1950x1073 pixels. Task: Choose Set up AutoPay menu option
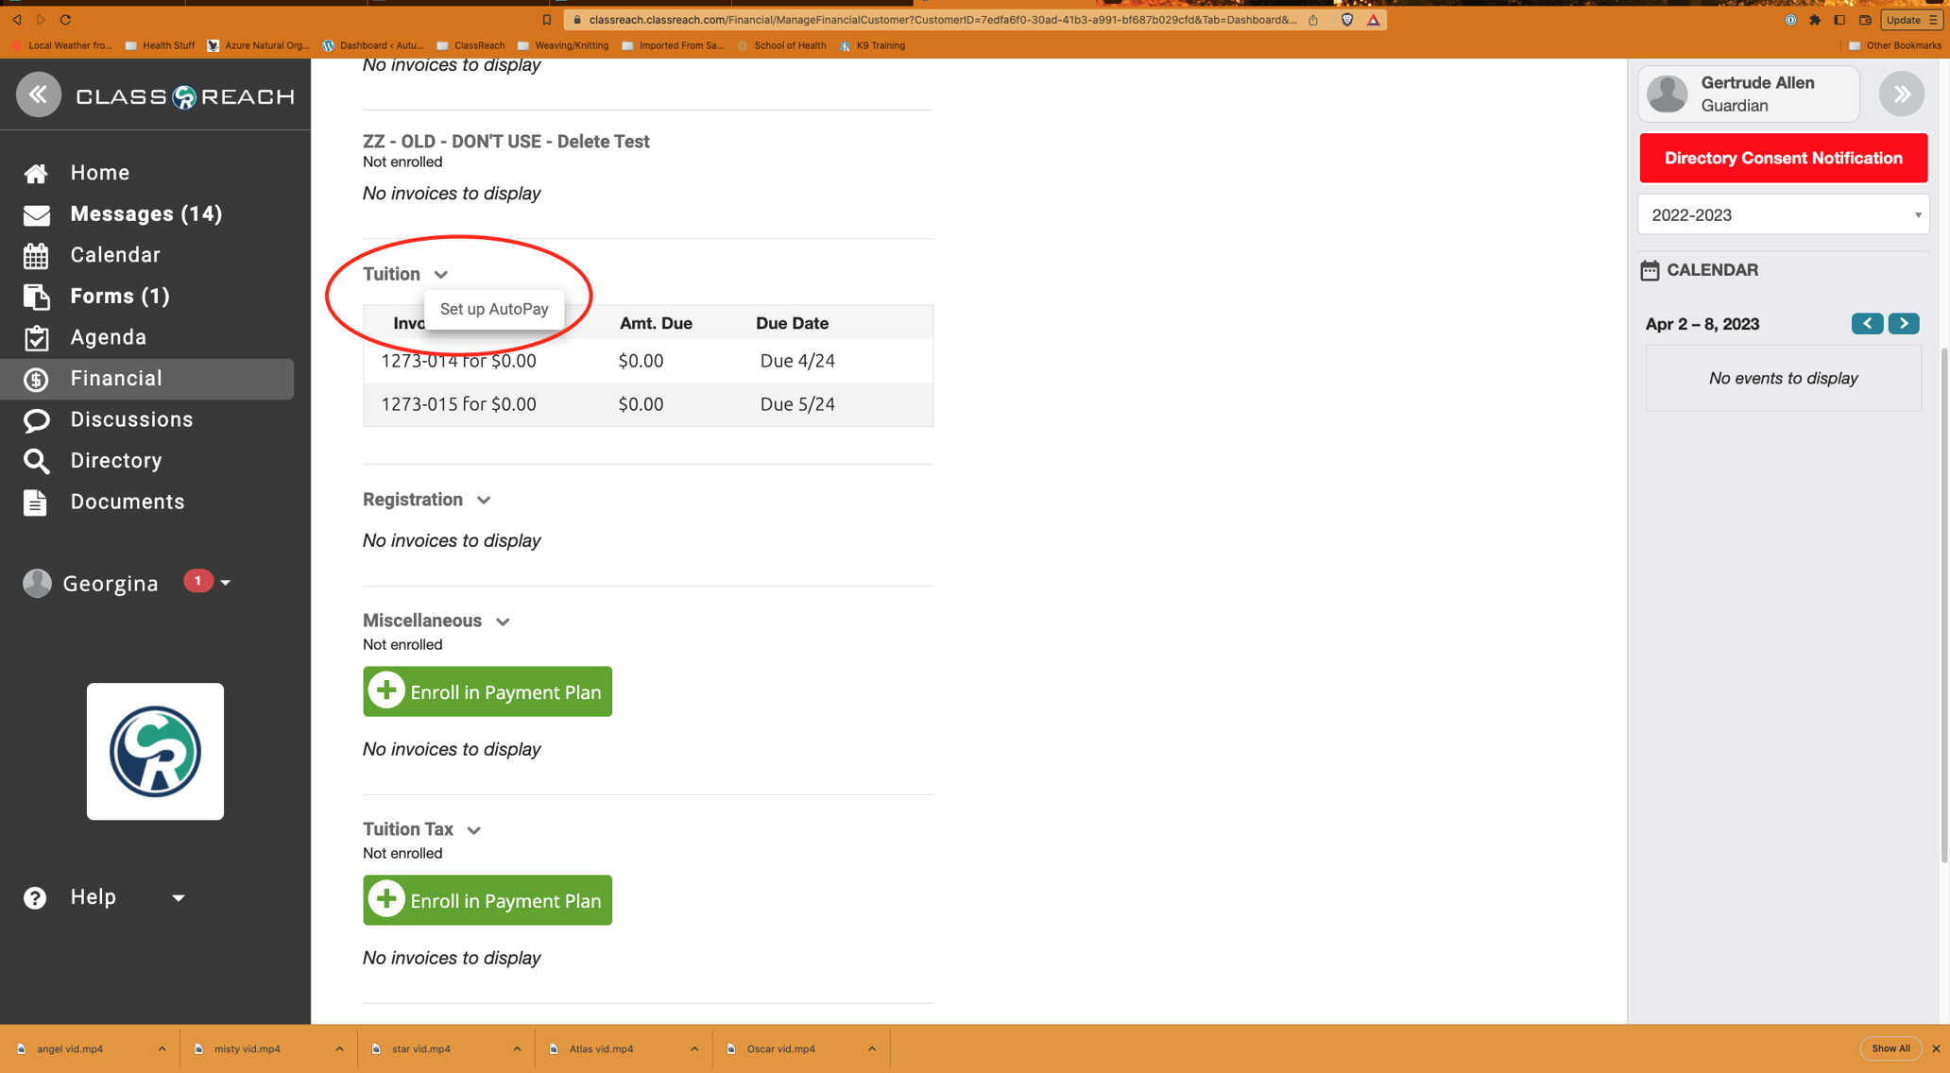(494, 310)
